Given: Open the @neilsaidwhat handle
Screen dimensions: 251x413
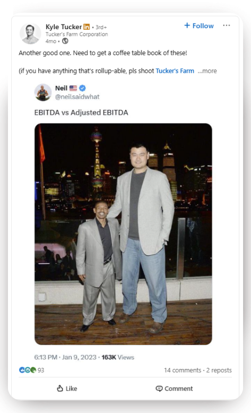Looking at the screenshot, I should [x=77, y=97].
